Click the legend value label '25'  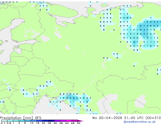coord(49,123)
